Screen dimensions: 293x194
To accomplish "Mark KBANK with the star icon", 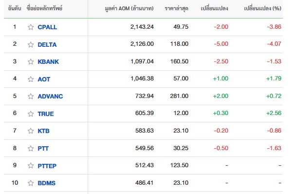I will click(x=31, y=61).
